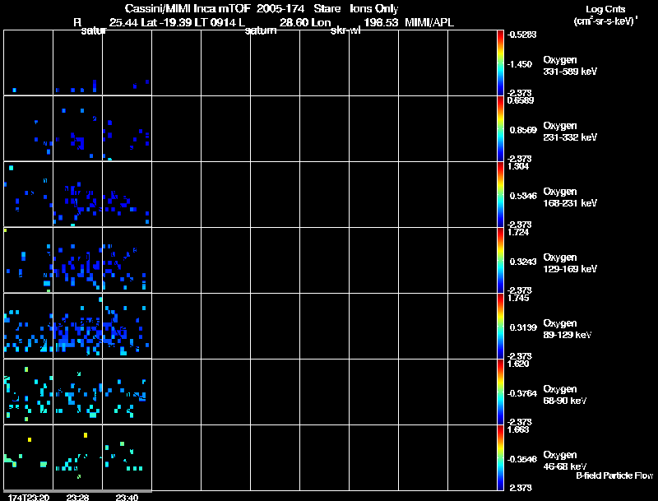Click the 1.304 colorbar maximum value
The height and width of the screenshot is (501, 658).
point(518,166)
